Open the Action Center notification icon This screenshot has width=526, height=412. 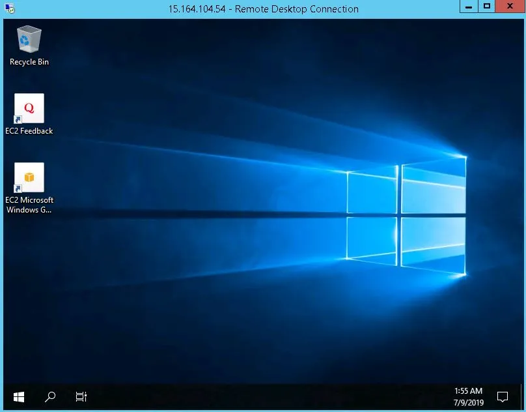(502, 397)
